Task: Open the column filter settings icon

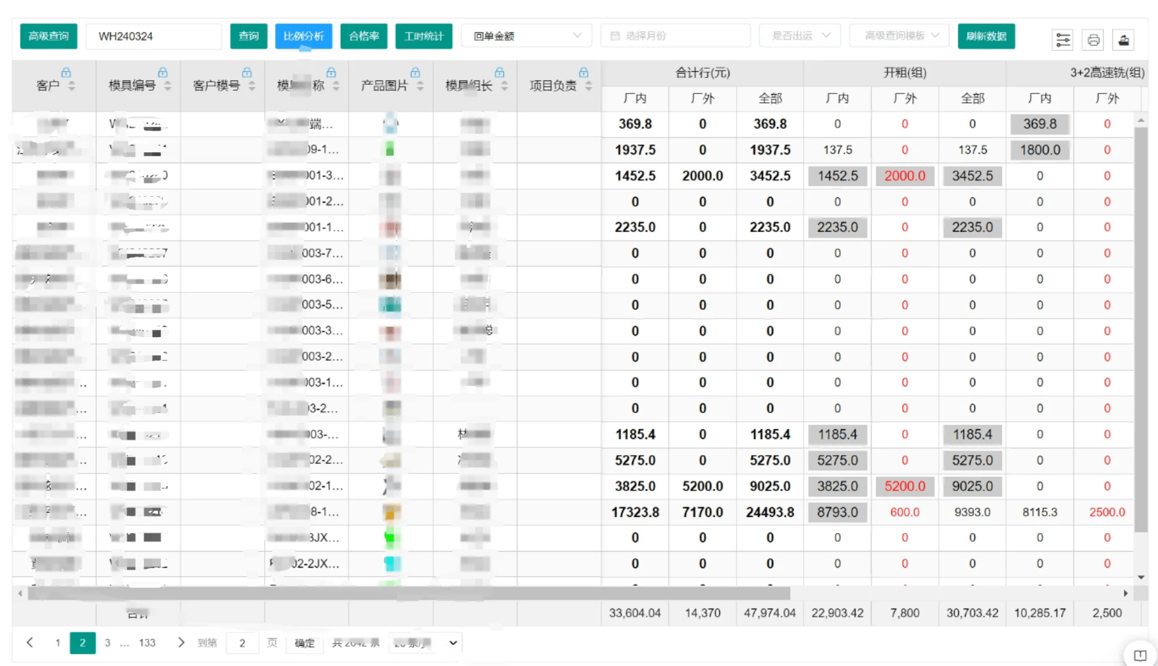Action: [x=1063, y=40]
